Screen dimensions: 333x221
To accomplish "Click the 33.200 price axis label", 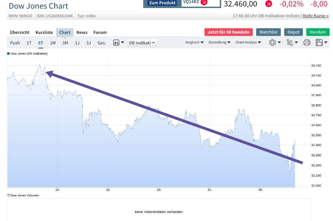I will pyautogui.click(x=316, y=66).
